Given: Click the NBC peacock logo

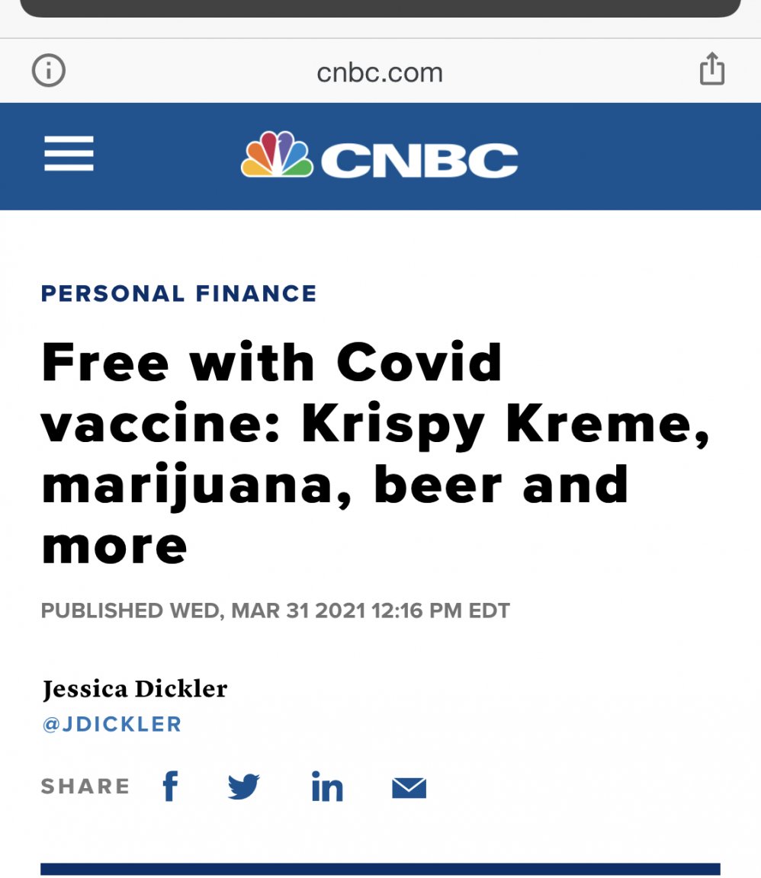Looking at the screenshot, I should pyautogui.click(x=277, y=155).
